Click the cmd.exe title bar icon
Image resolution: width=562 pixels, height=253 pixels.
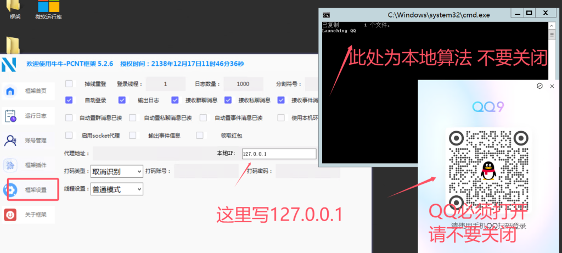(x=326, y=15)
